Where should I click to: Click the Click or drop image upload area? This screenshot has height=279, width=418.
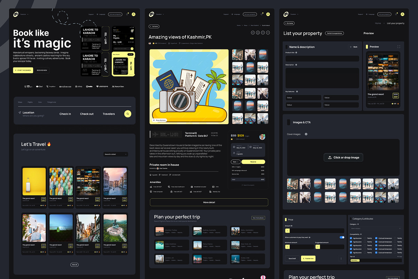pyautogui.click(x=343, y=157)
